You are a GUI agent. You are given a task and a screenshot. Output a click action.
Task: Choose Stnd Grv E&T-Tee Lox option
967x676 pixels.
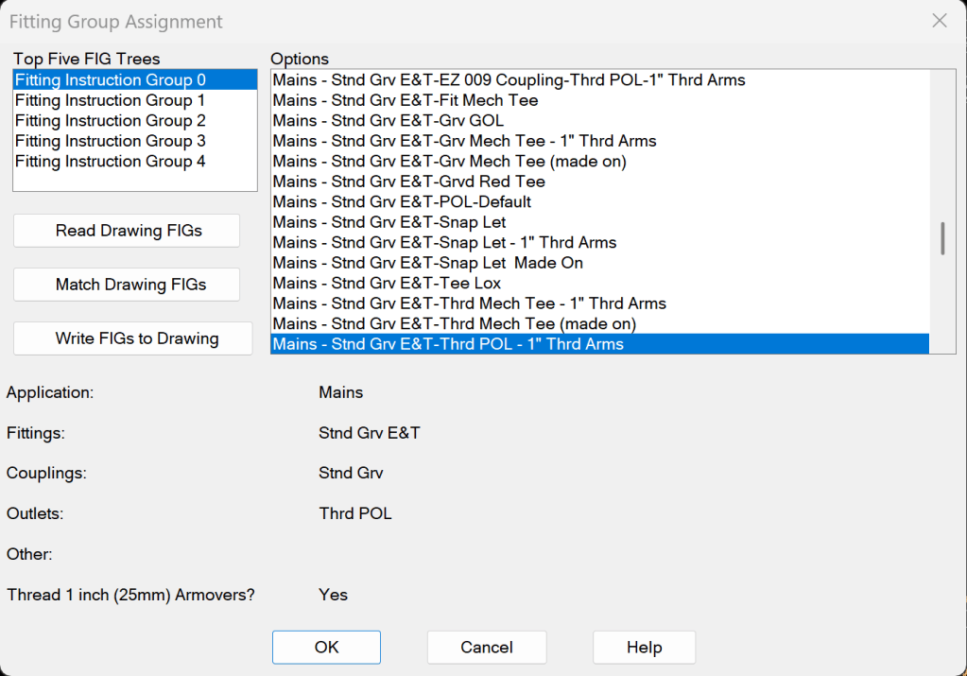point(600,283)
